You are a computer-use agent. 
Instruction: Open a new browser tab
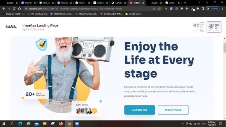185,3
